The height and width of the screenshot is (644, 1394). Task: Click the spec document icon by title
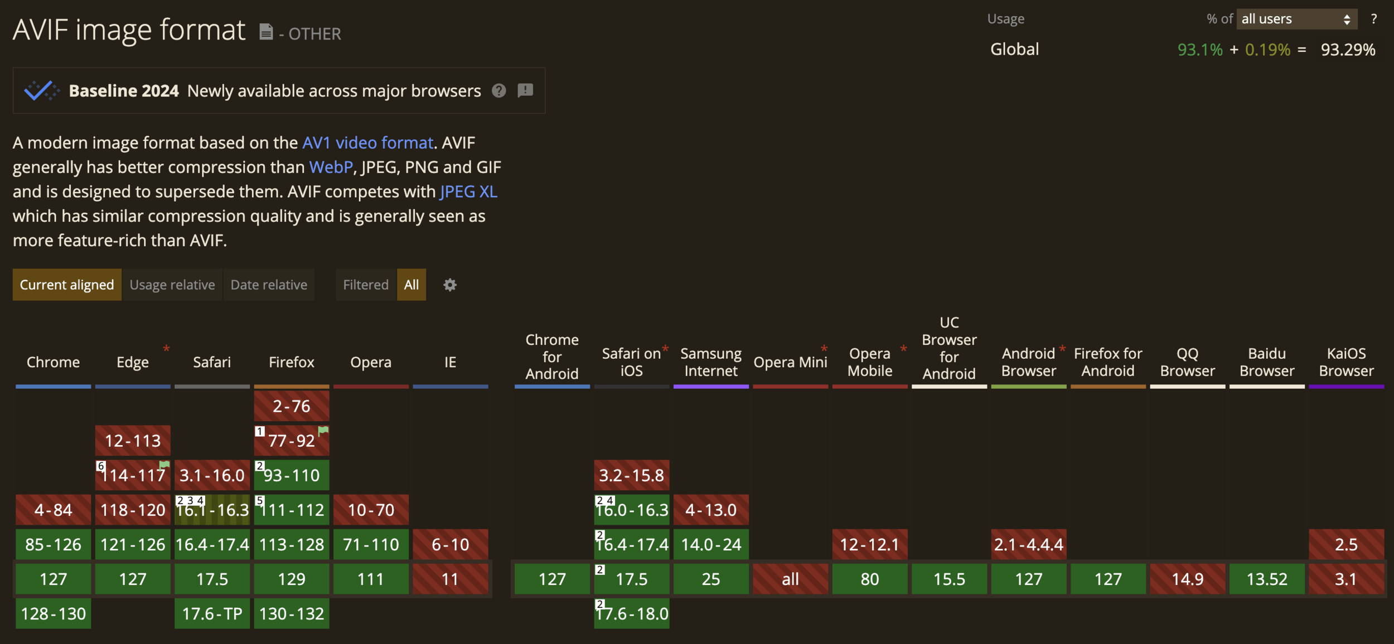pyautogui.click(x=266, y=32)
